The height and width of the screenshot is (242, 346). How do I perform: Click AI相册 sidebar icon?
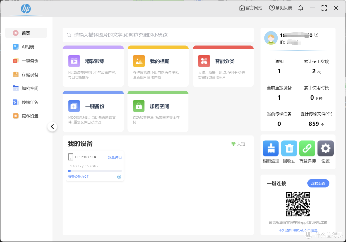point(16,47)
